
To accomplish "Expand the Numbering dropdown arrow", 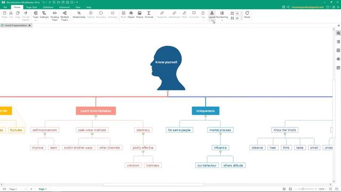I will pyautogui.click(x=222, y=20).
